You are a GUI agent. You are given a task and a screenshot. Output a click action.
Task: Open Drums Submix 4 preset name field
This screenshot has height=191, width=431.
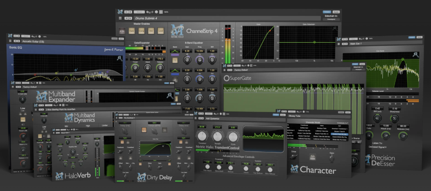coord(227,18)
